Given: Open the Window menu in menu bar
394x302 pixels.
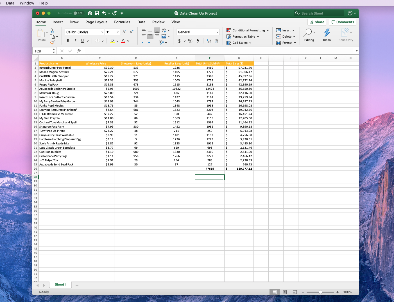Looking at the screenshot, I should tap(27, 3).
